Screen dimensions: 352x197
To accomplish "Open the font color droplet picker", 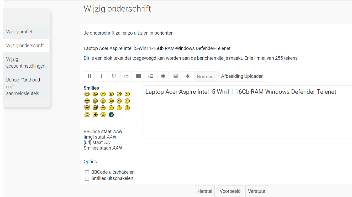I will tap(187, 76).
